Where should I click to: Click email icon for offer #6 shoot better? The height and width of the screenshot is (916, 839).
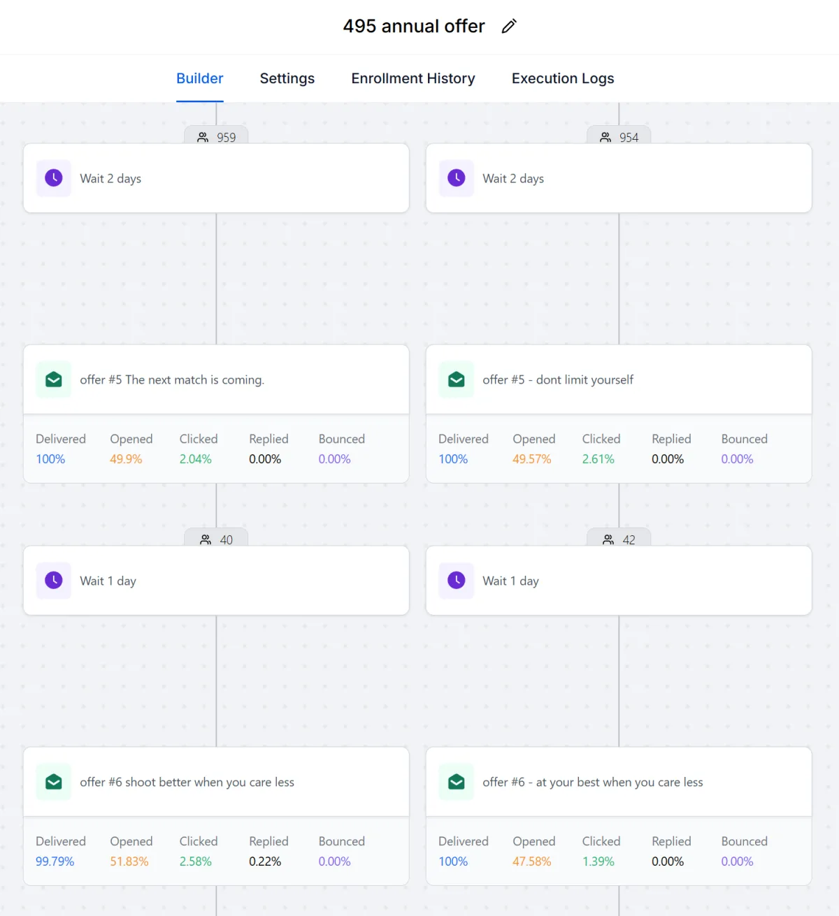pyautogui.click(x=54, y=782)
